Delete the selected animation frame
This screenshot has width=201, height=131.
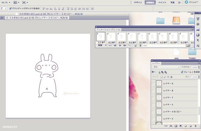pyautogui.click(x=140, y=46)
